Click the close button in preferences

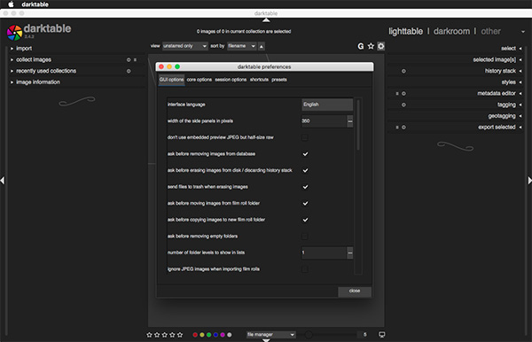click(x=355, y=291)
